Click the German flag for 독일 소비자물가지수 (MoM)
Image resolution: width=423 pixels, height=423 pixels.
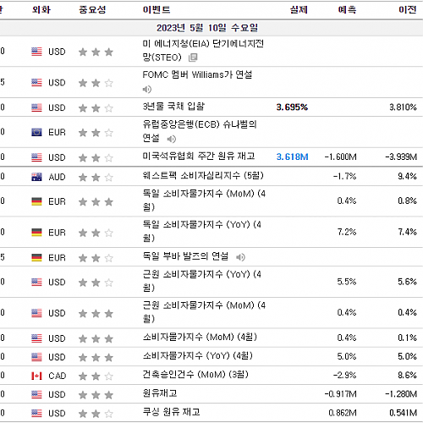(36, 201)
